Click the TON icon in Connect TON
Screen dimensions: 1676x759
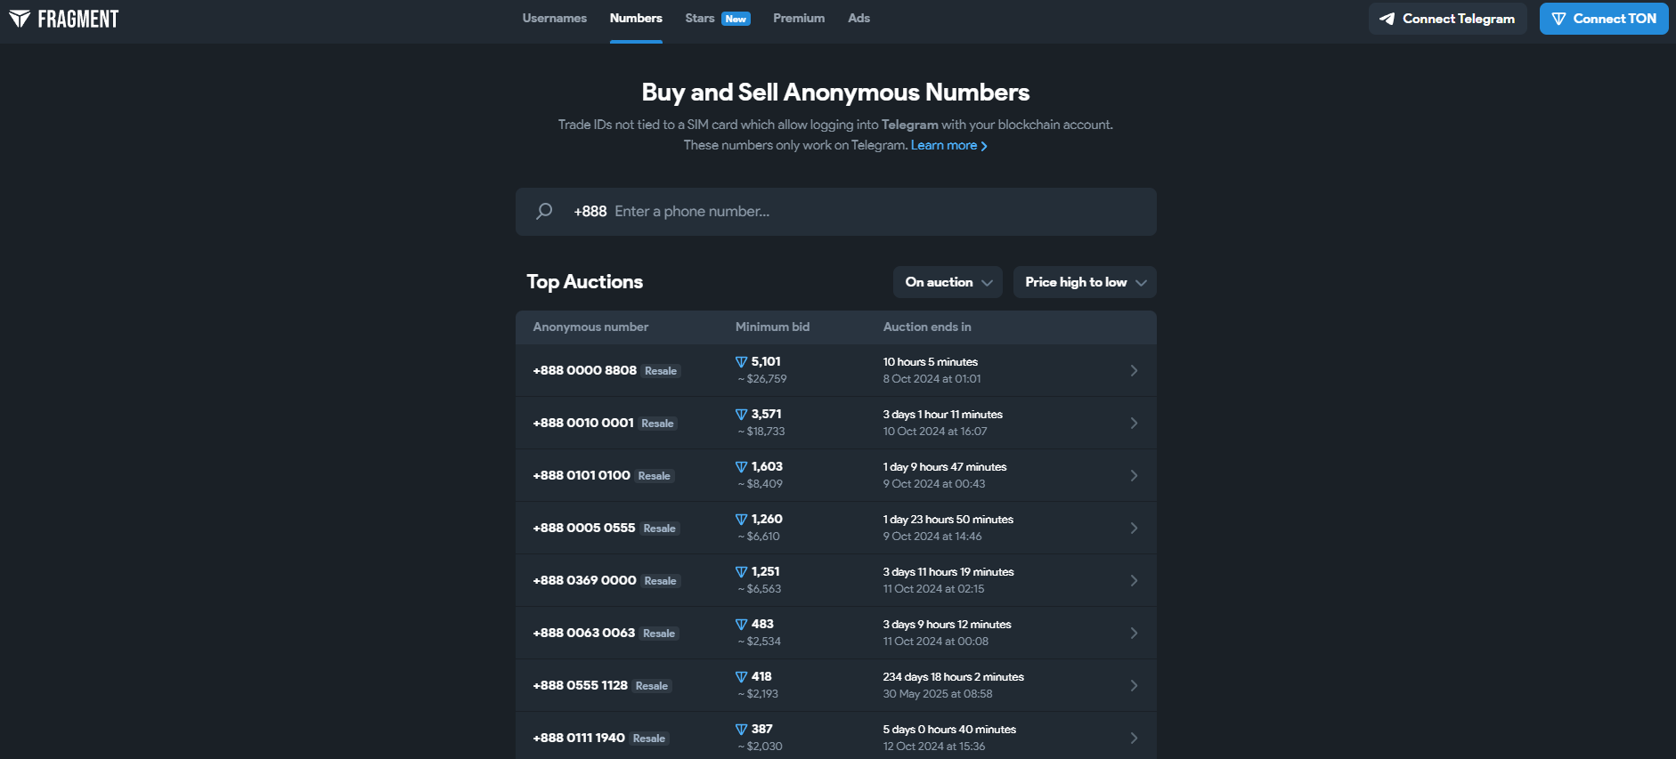1558,19
